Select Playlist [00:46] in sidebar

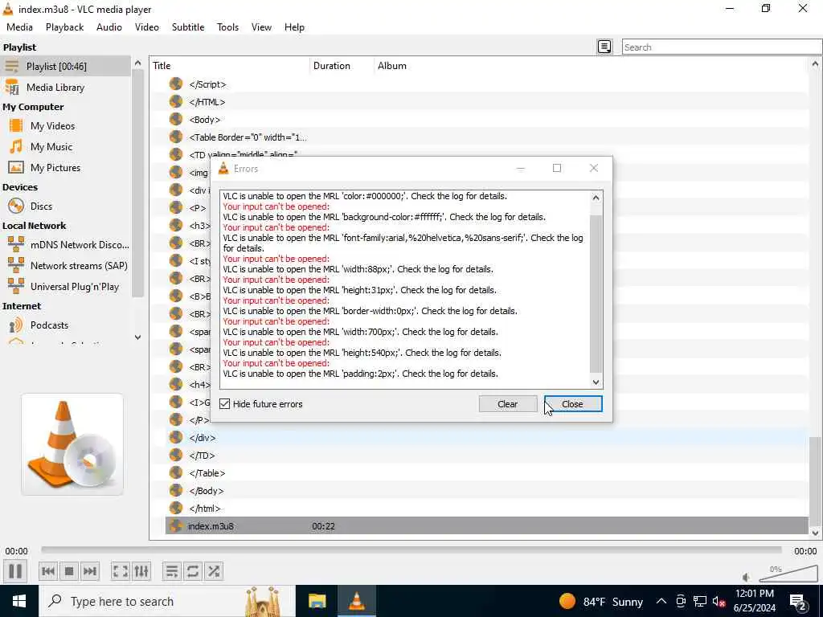pos(65,66)
